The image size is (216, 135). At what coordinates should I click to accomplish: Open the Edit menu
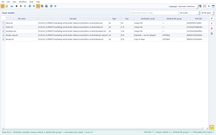pos(8,2)
